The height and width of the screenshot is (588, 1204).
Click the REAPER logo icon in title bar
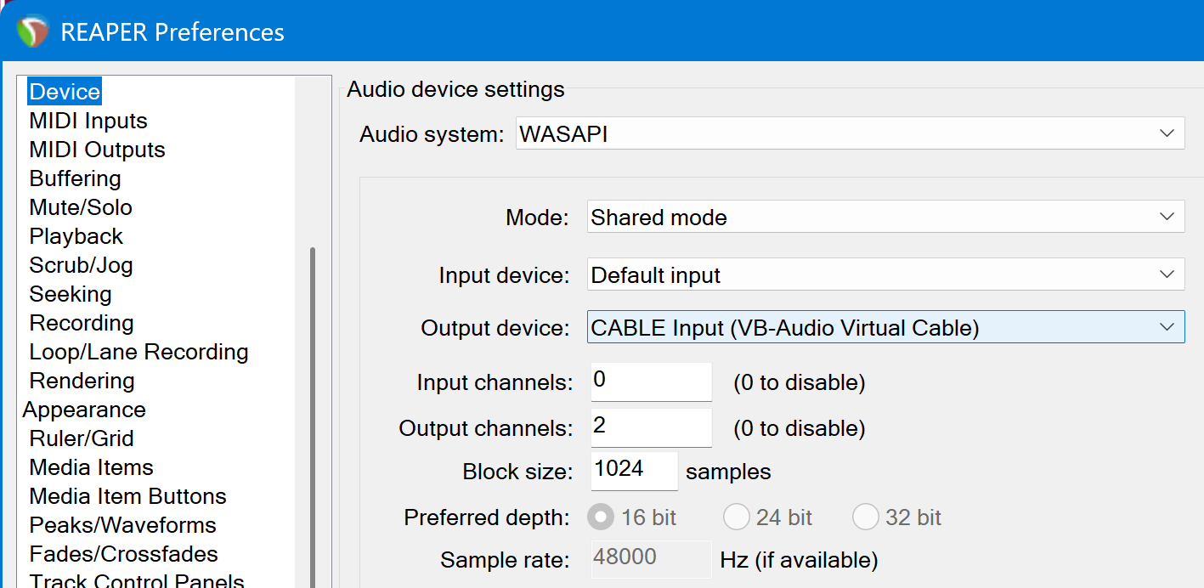(32, 32)
